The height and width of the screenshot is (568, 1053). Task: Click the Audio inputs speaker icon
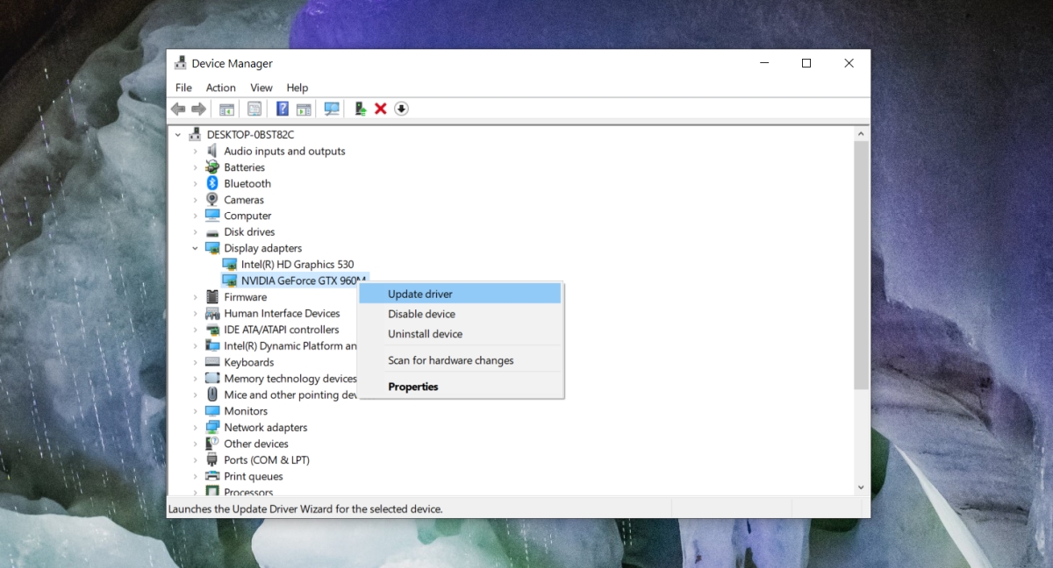coord(212,151)
